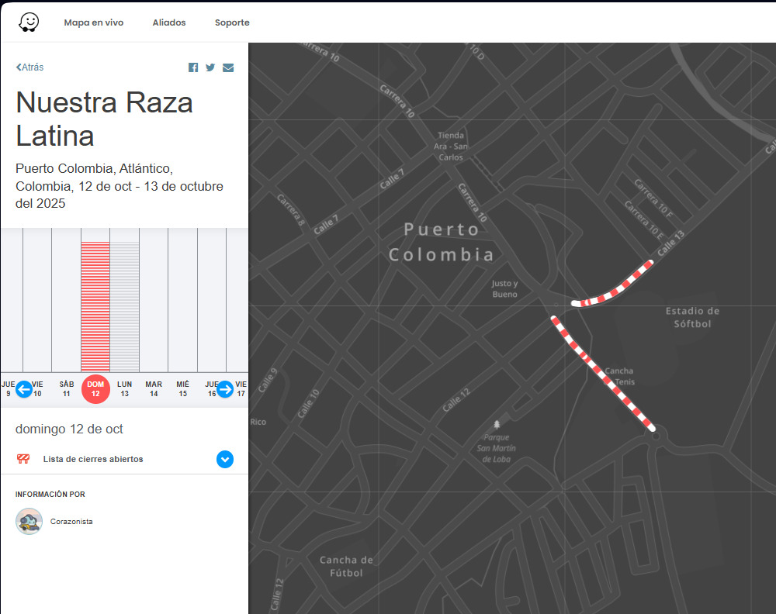Click the Corazonista avatar image
The image size is (776, 614).
[29, 521]
